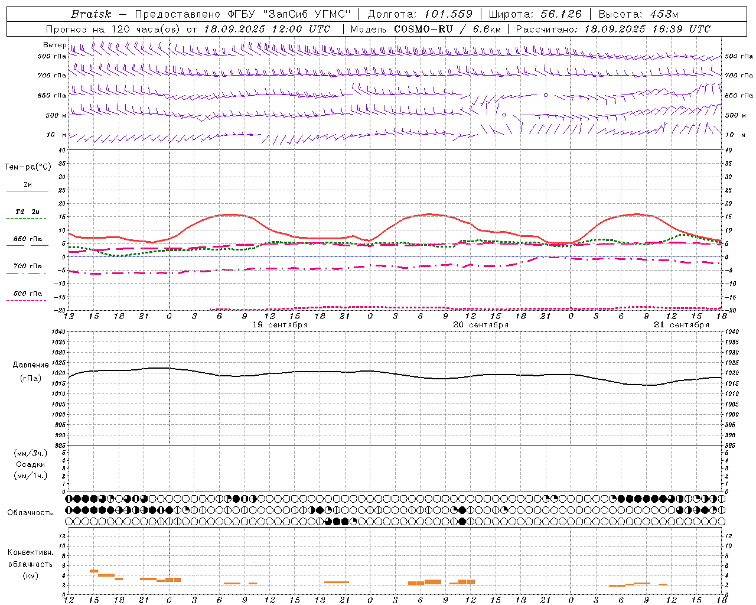The image size is (756, 605).
Task: Click the '(мм/1ч.)' precipitation unit label
Action: 31,476
